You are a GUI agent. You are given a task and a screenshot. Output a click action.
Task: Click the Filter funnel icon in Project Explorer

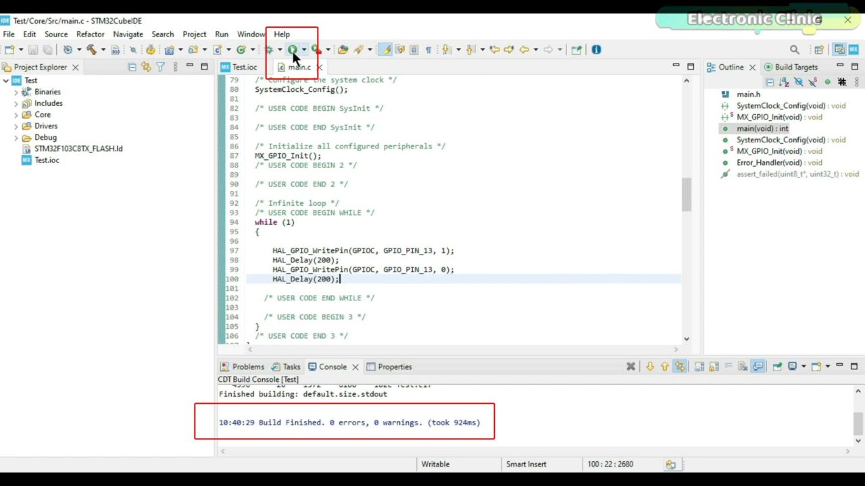[161, 67]
